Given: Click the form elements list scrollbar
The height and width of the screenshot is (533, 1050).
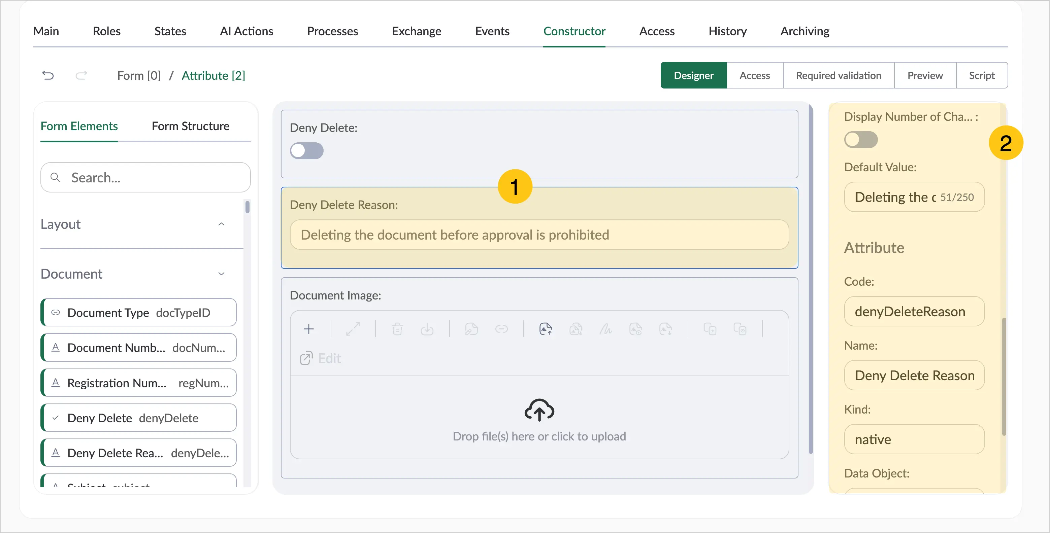Looking at the screenshot, I should 248,207.
